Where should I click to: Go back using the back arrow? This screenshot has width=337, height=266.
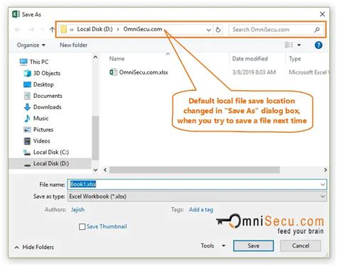(x=18, y=30)
